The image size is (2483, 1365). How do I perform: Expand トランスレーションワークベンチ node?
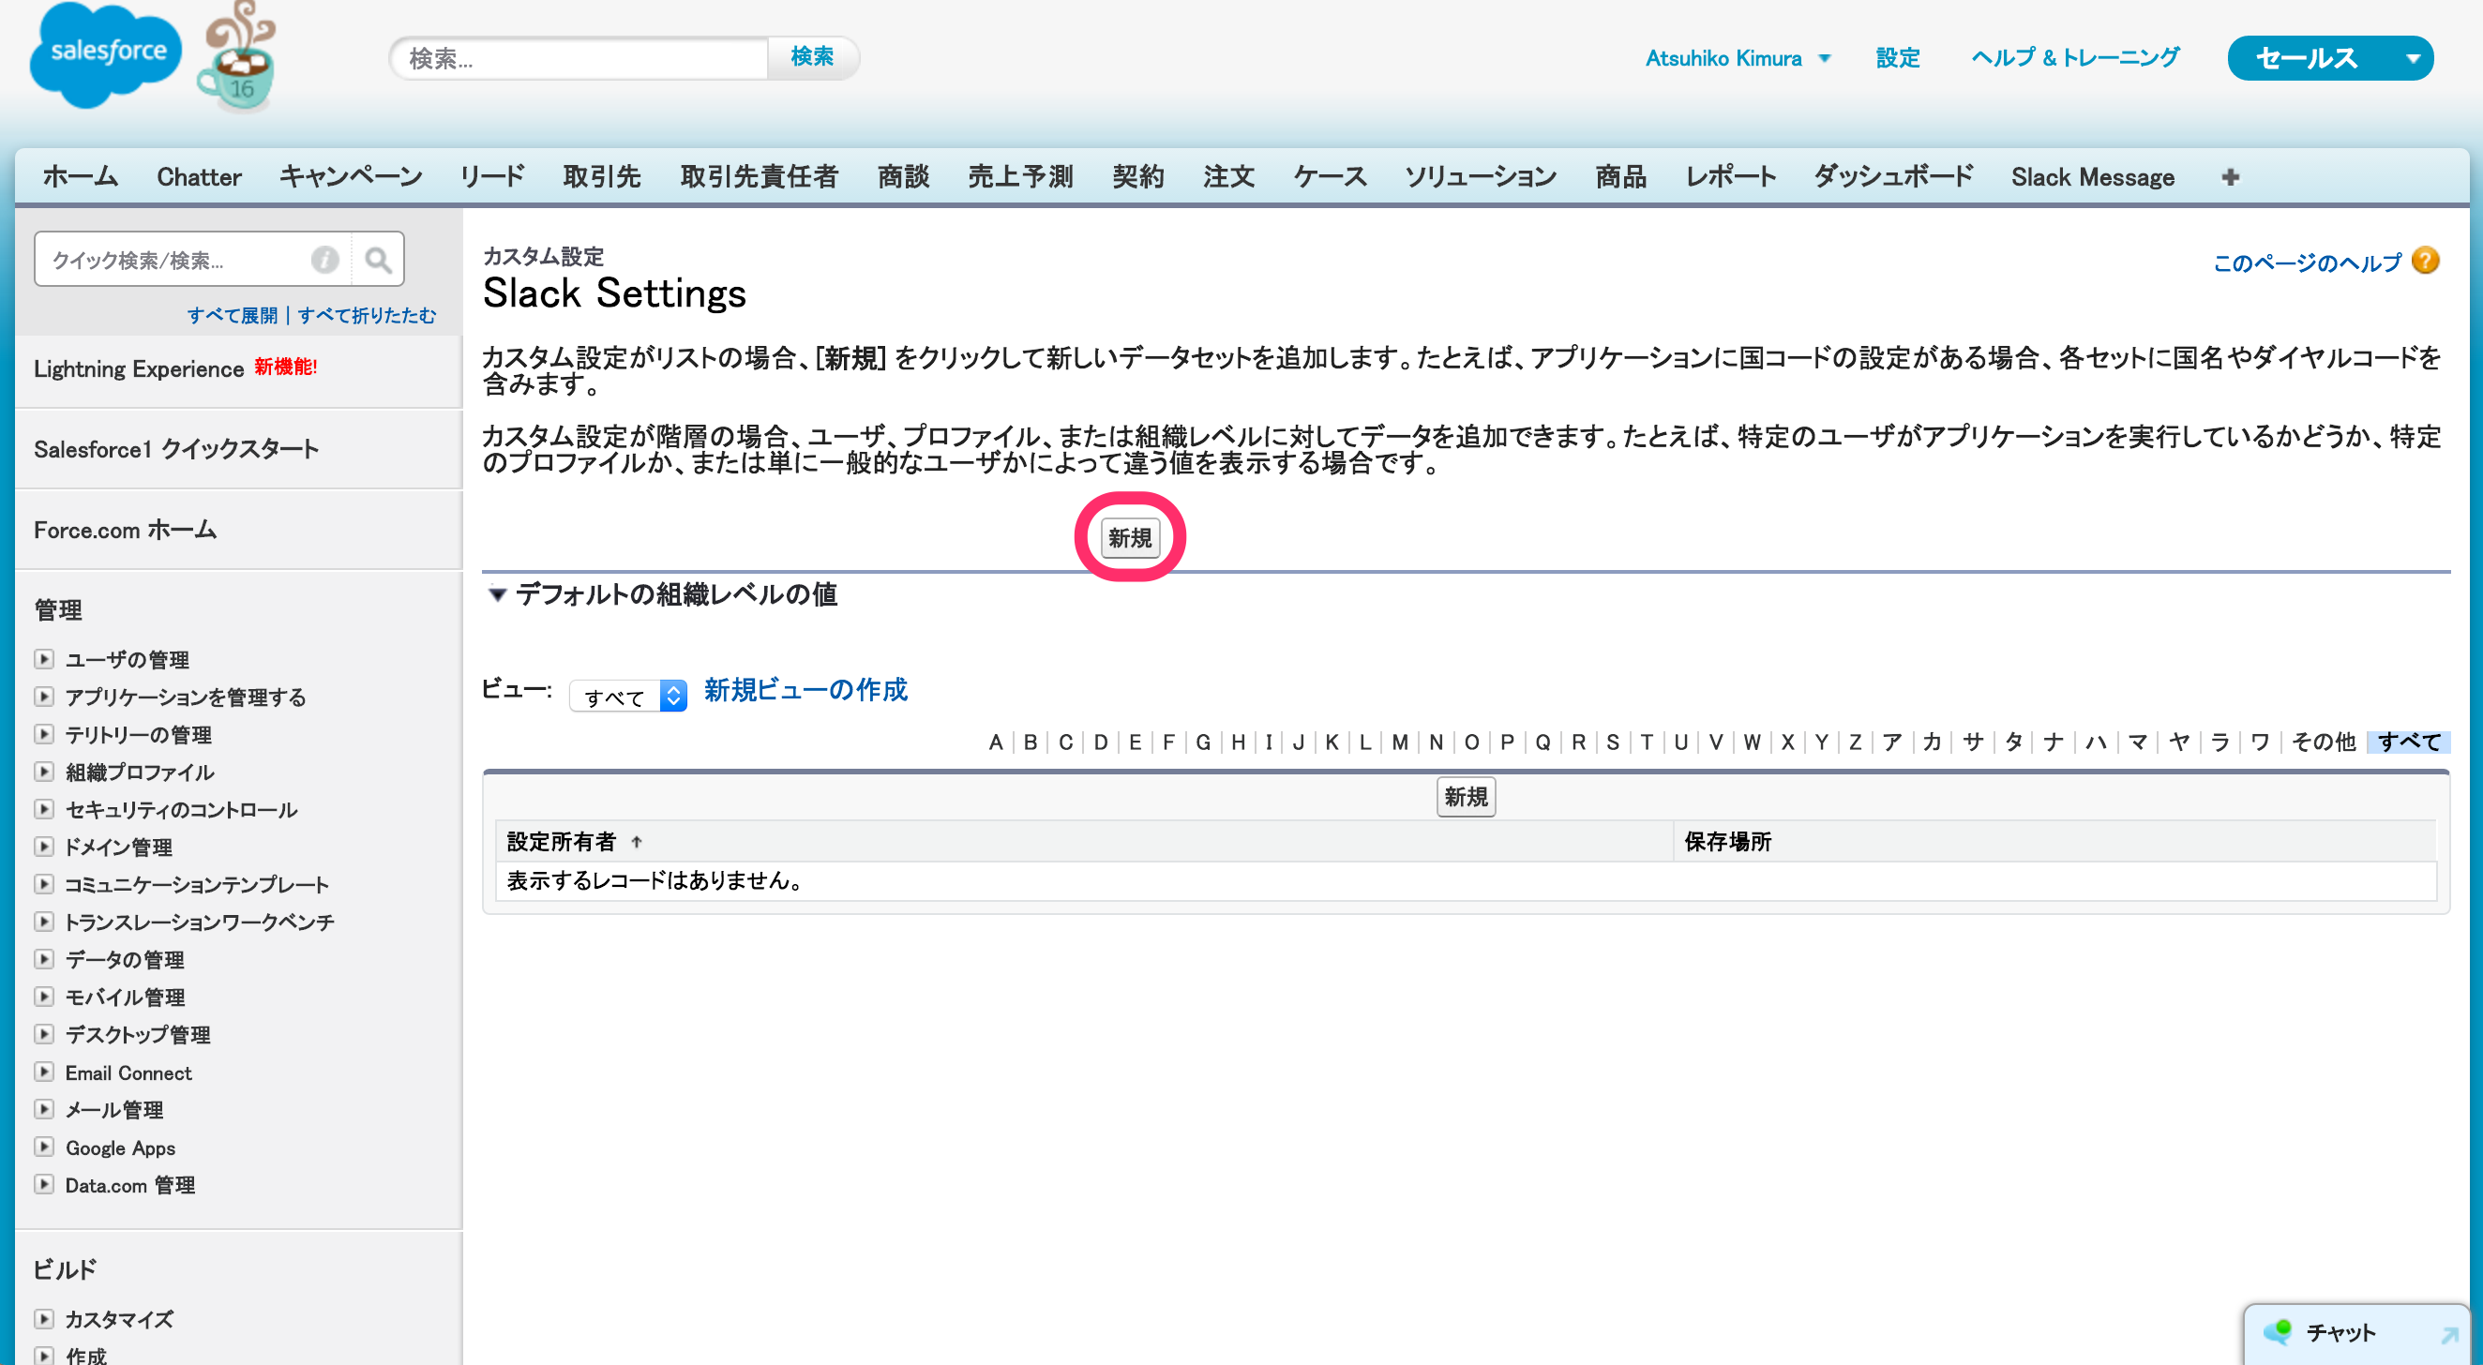coord(43,922)
